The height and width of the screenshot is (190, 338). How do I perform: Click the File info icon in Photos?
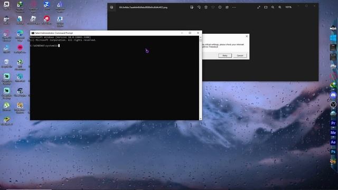(x=220, y=7)
